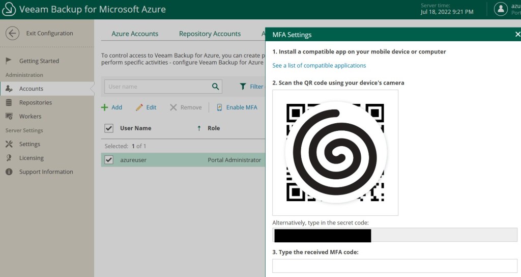Open the user profile avatar icon

coord(501,9)
